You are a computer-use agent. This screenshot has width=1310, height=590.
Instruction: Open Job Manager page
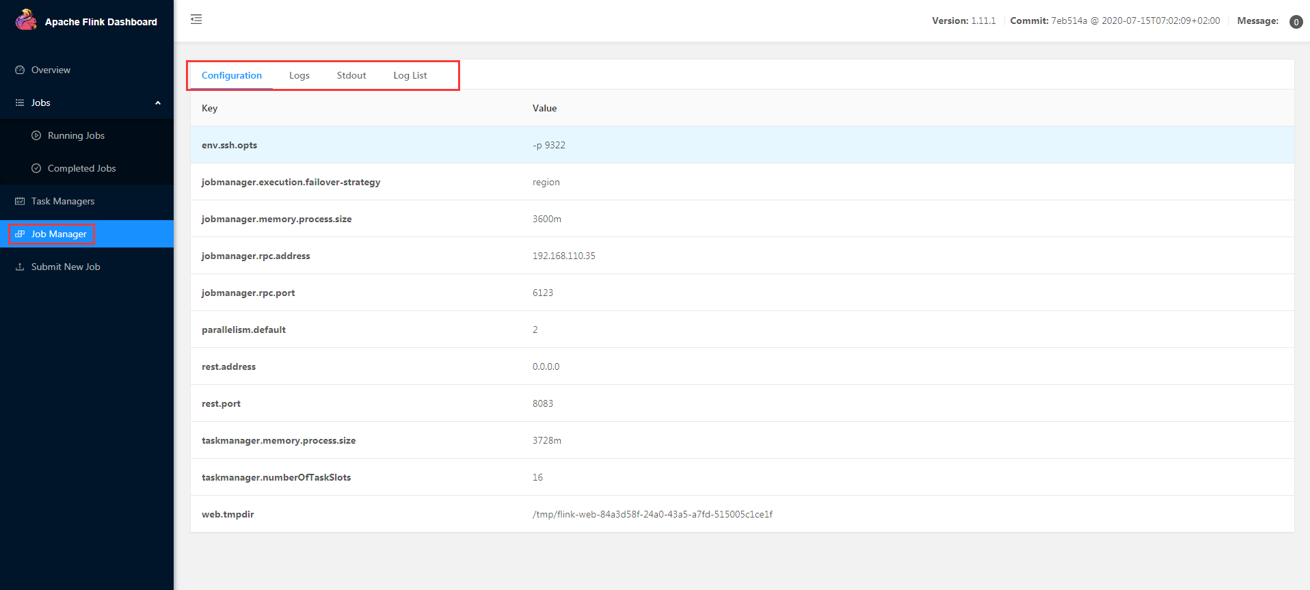[87, 234]
